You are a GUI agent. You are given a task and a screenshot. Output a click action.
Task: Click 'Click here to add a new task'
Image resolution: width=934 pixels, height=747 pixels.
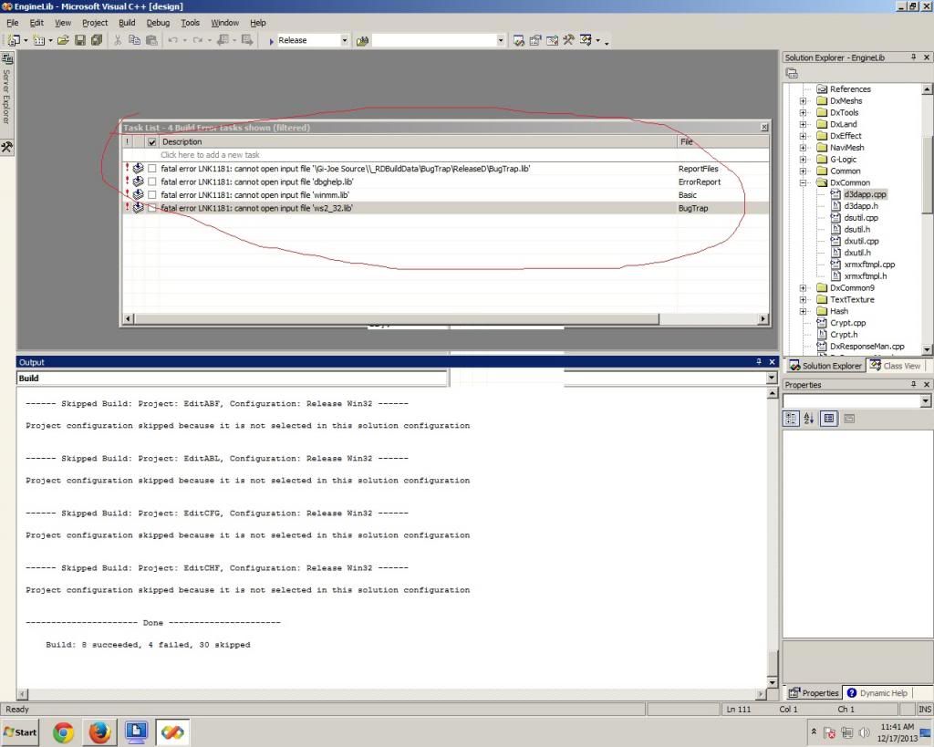(210, 154)
